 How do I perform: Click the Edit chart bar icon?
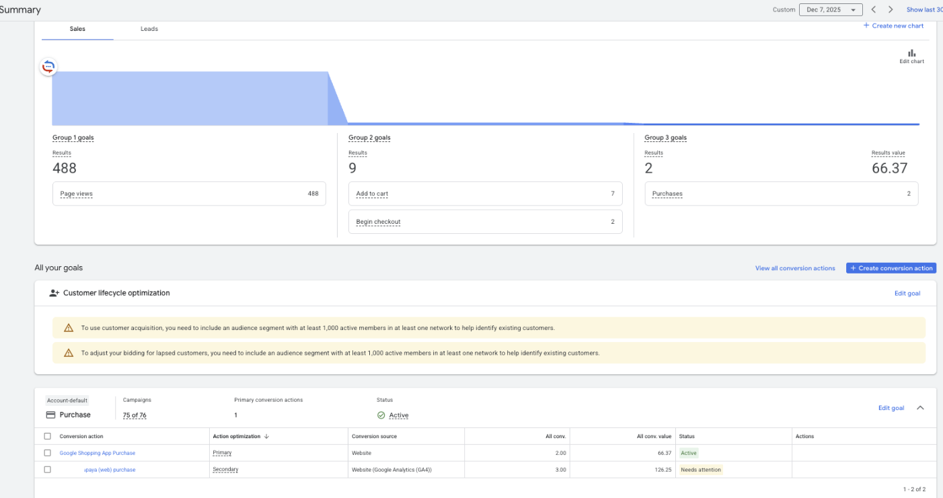(x=911, y=53)
